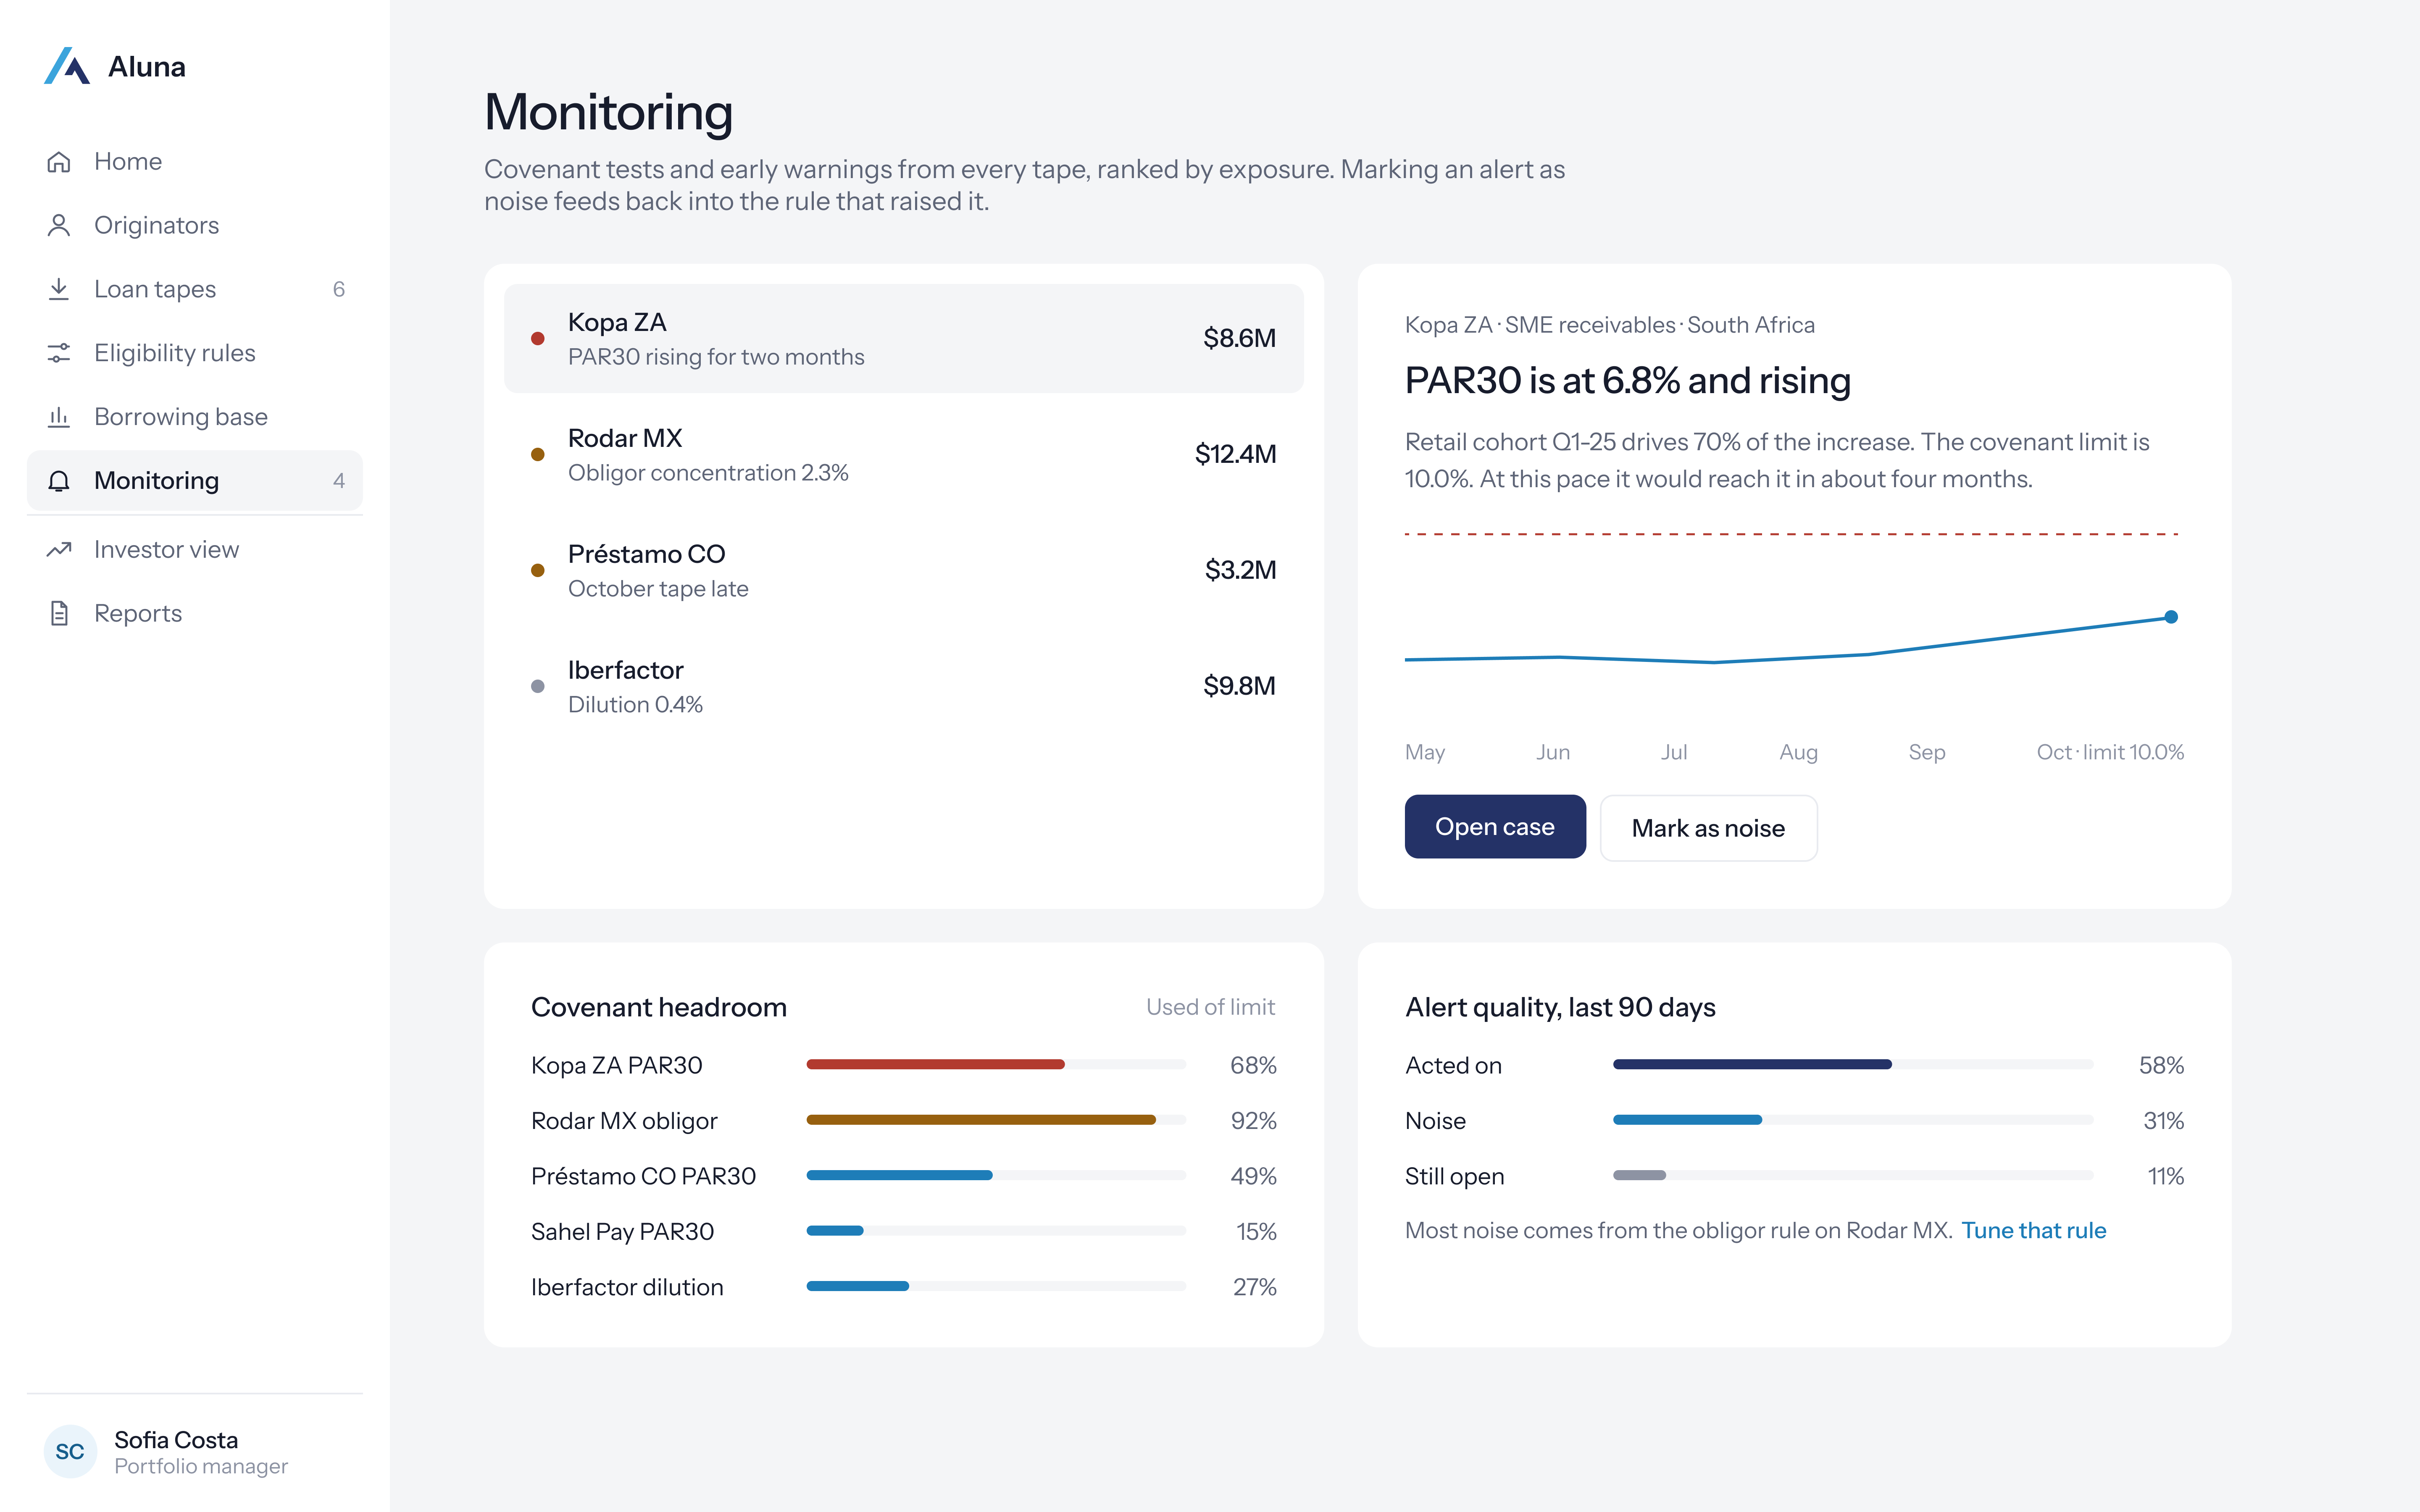This screenshot has width=2420, height=1512.
Task: Click the $12.4M exposure value
Action: (x=1235, y=454)
